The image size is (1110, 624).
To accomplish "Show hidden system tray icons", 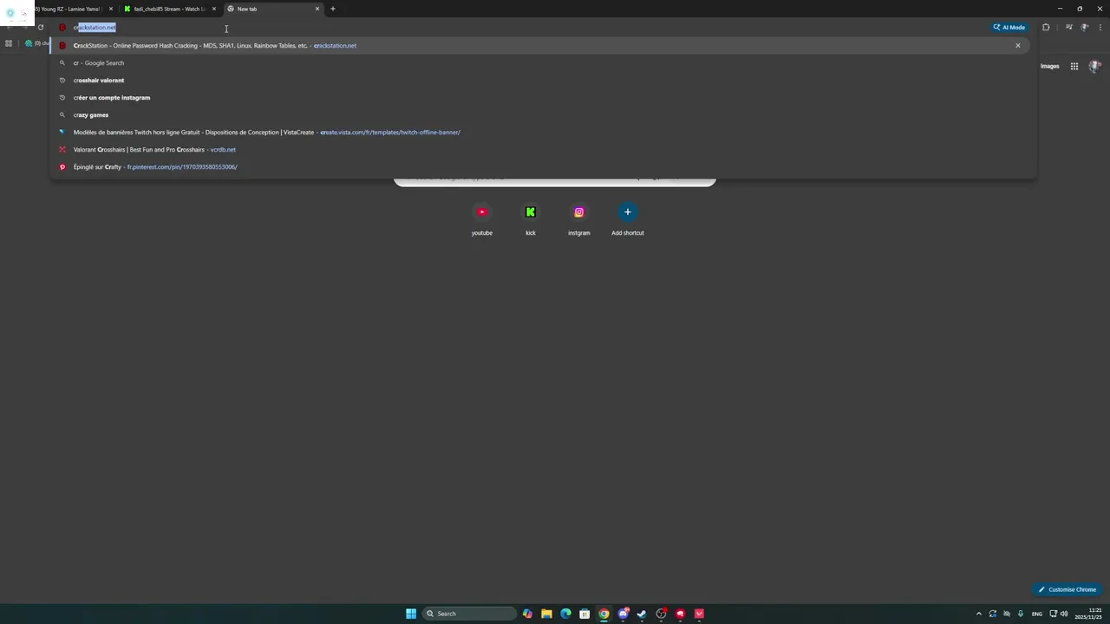I will coord(979,614).
